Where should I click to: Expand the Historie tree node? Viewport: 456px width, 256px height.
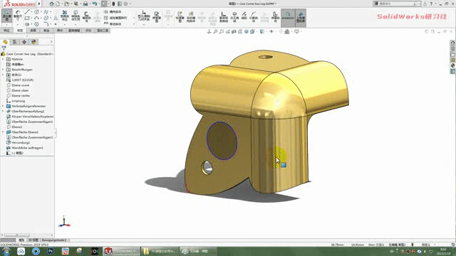tap(3, 59)
